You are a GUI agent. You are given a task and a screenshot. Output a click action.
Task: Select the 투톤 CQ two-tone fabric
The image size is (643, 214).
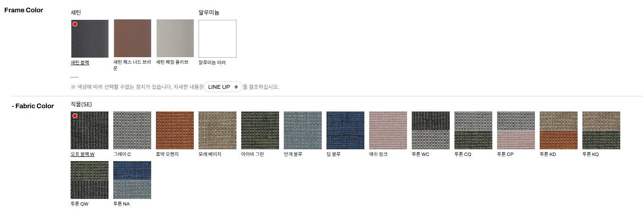pyautogui.click(x=473, y=130)
